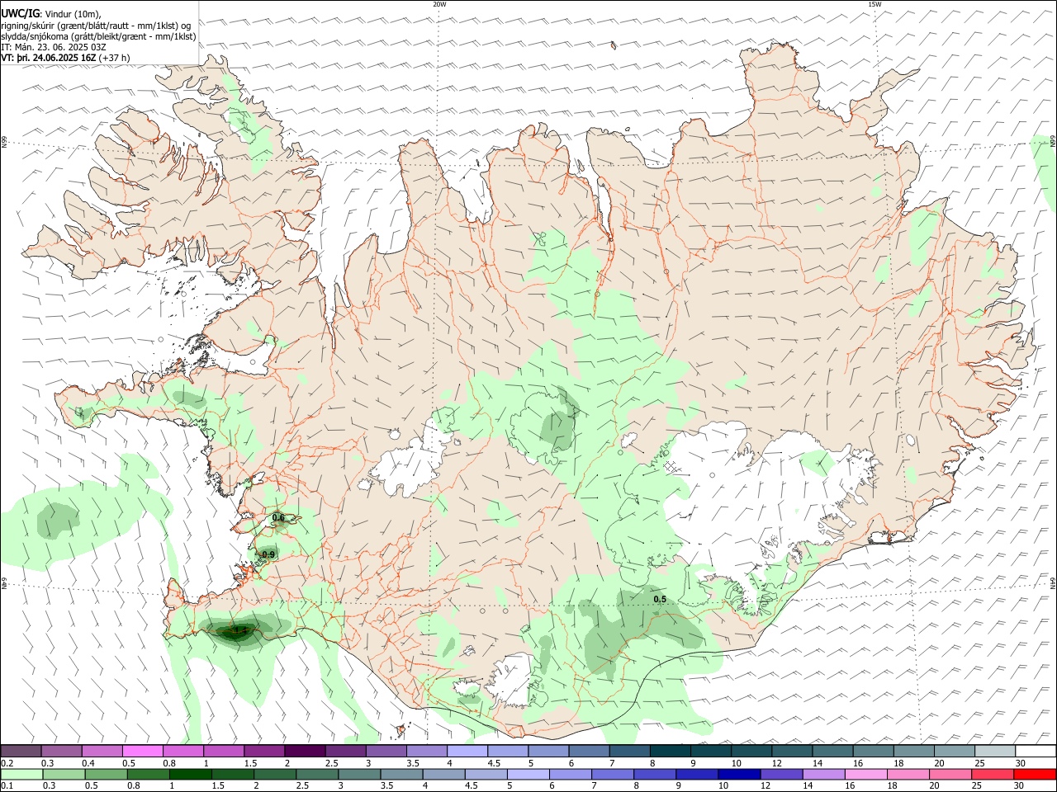Click the 0.2 swatch in top legend row
Screen dimensions: 1057x792
[x=21, y=752]
